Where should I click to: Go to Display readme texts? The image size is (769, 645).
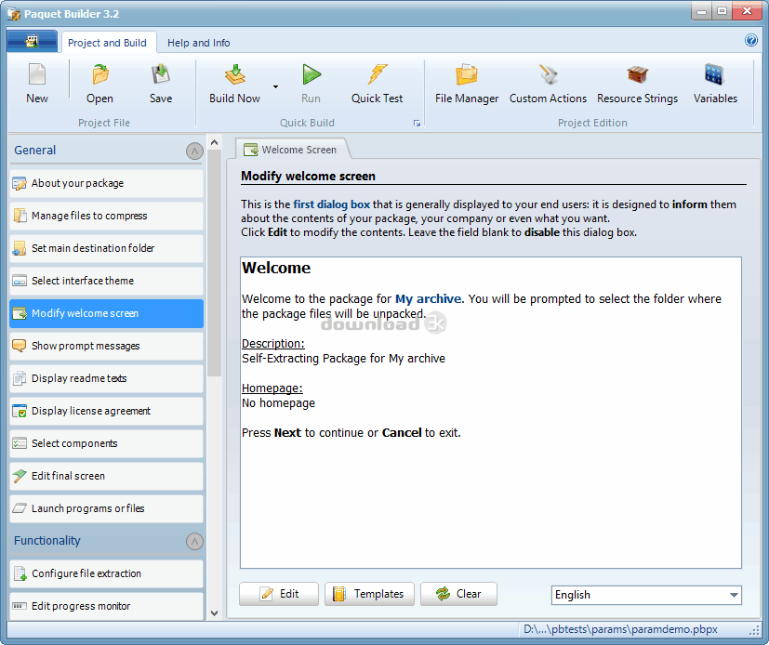point(106,378)
